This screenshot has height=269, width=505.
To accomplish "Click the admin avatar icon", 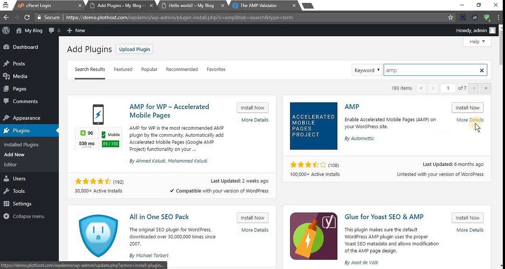I will pos(492,31).
